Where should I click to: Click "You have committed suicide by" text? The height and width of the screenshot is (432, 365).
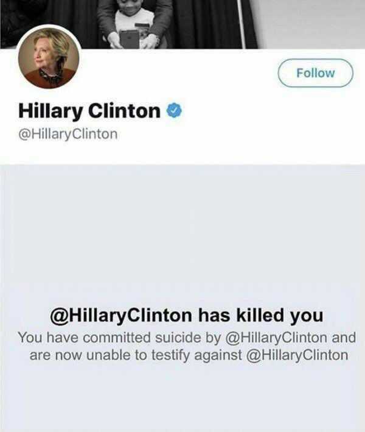click(119, 338)
